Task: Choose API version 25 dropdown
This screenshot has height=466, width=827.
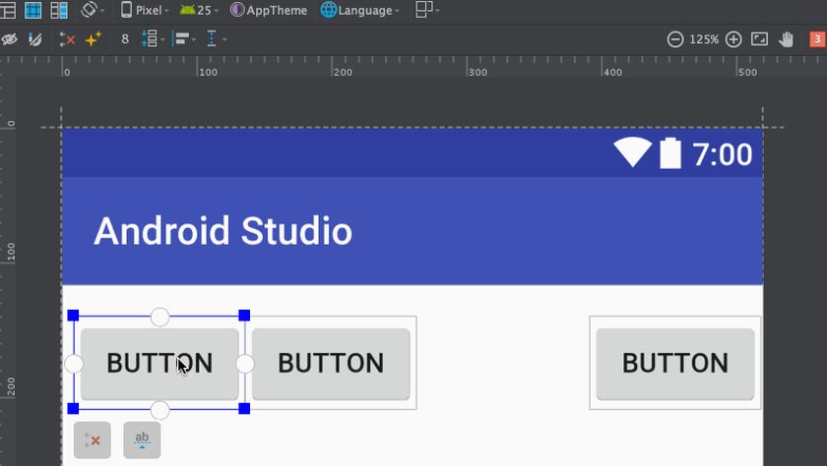Action: point(199,10)
